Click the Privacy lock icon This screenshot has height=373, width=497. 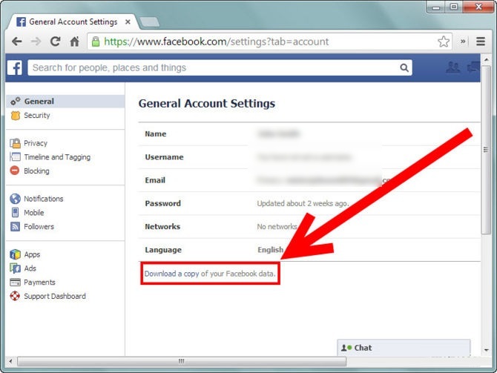click(15, 143)
